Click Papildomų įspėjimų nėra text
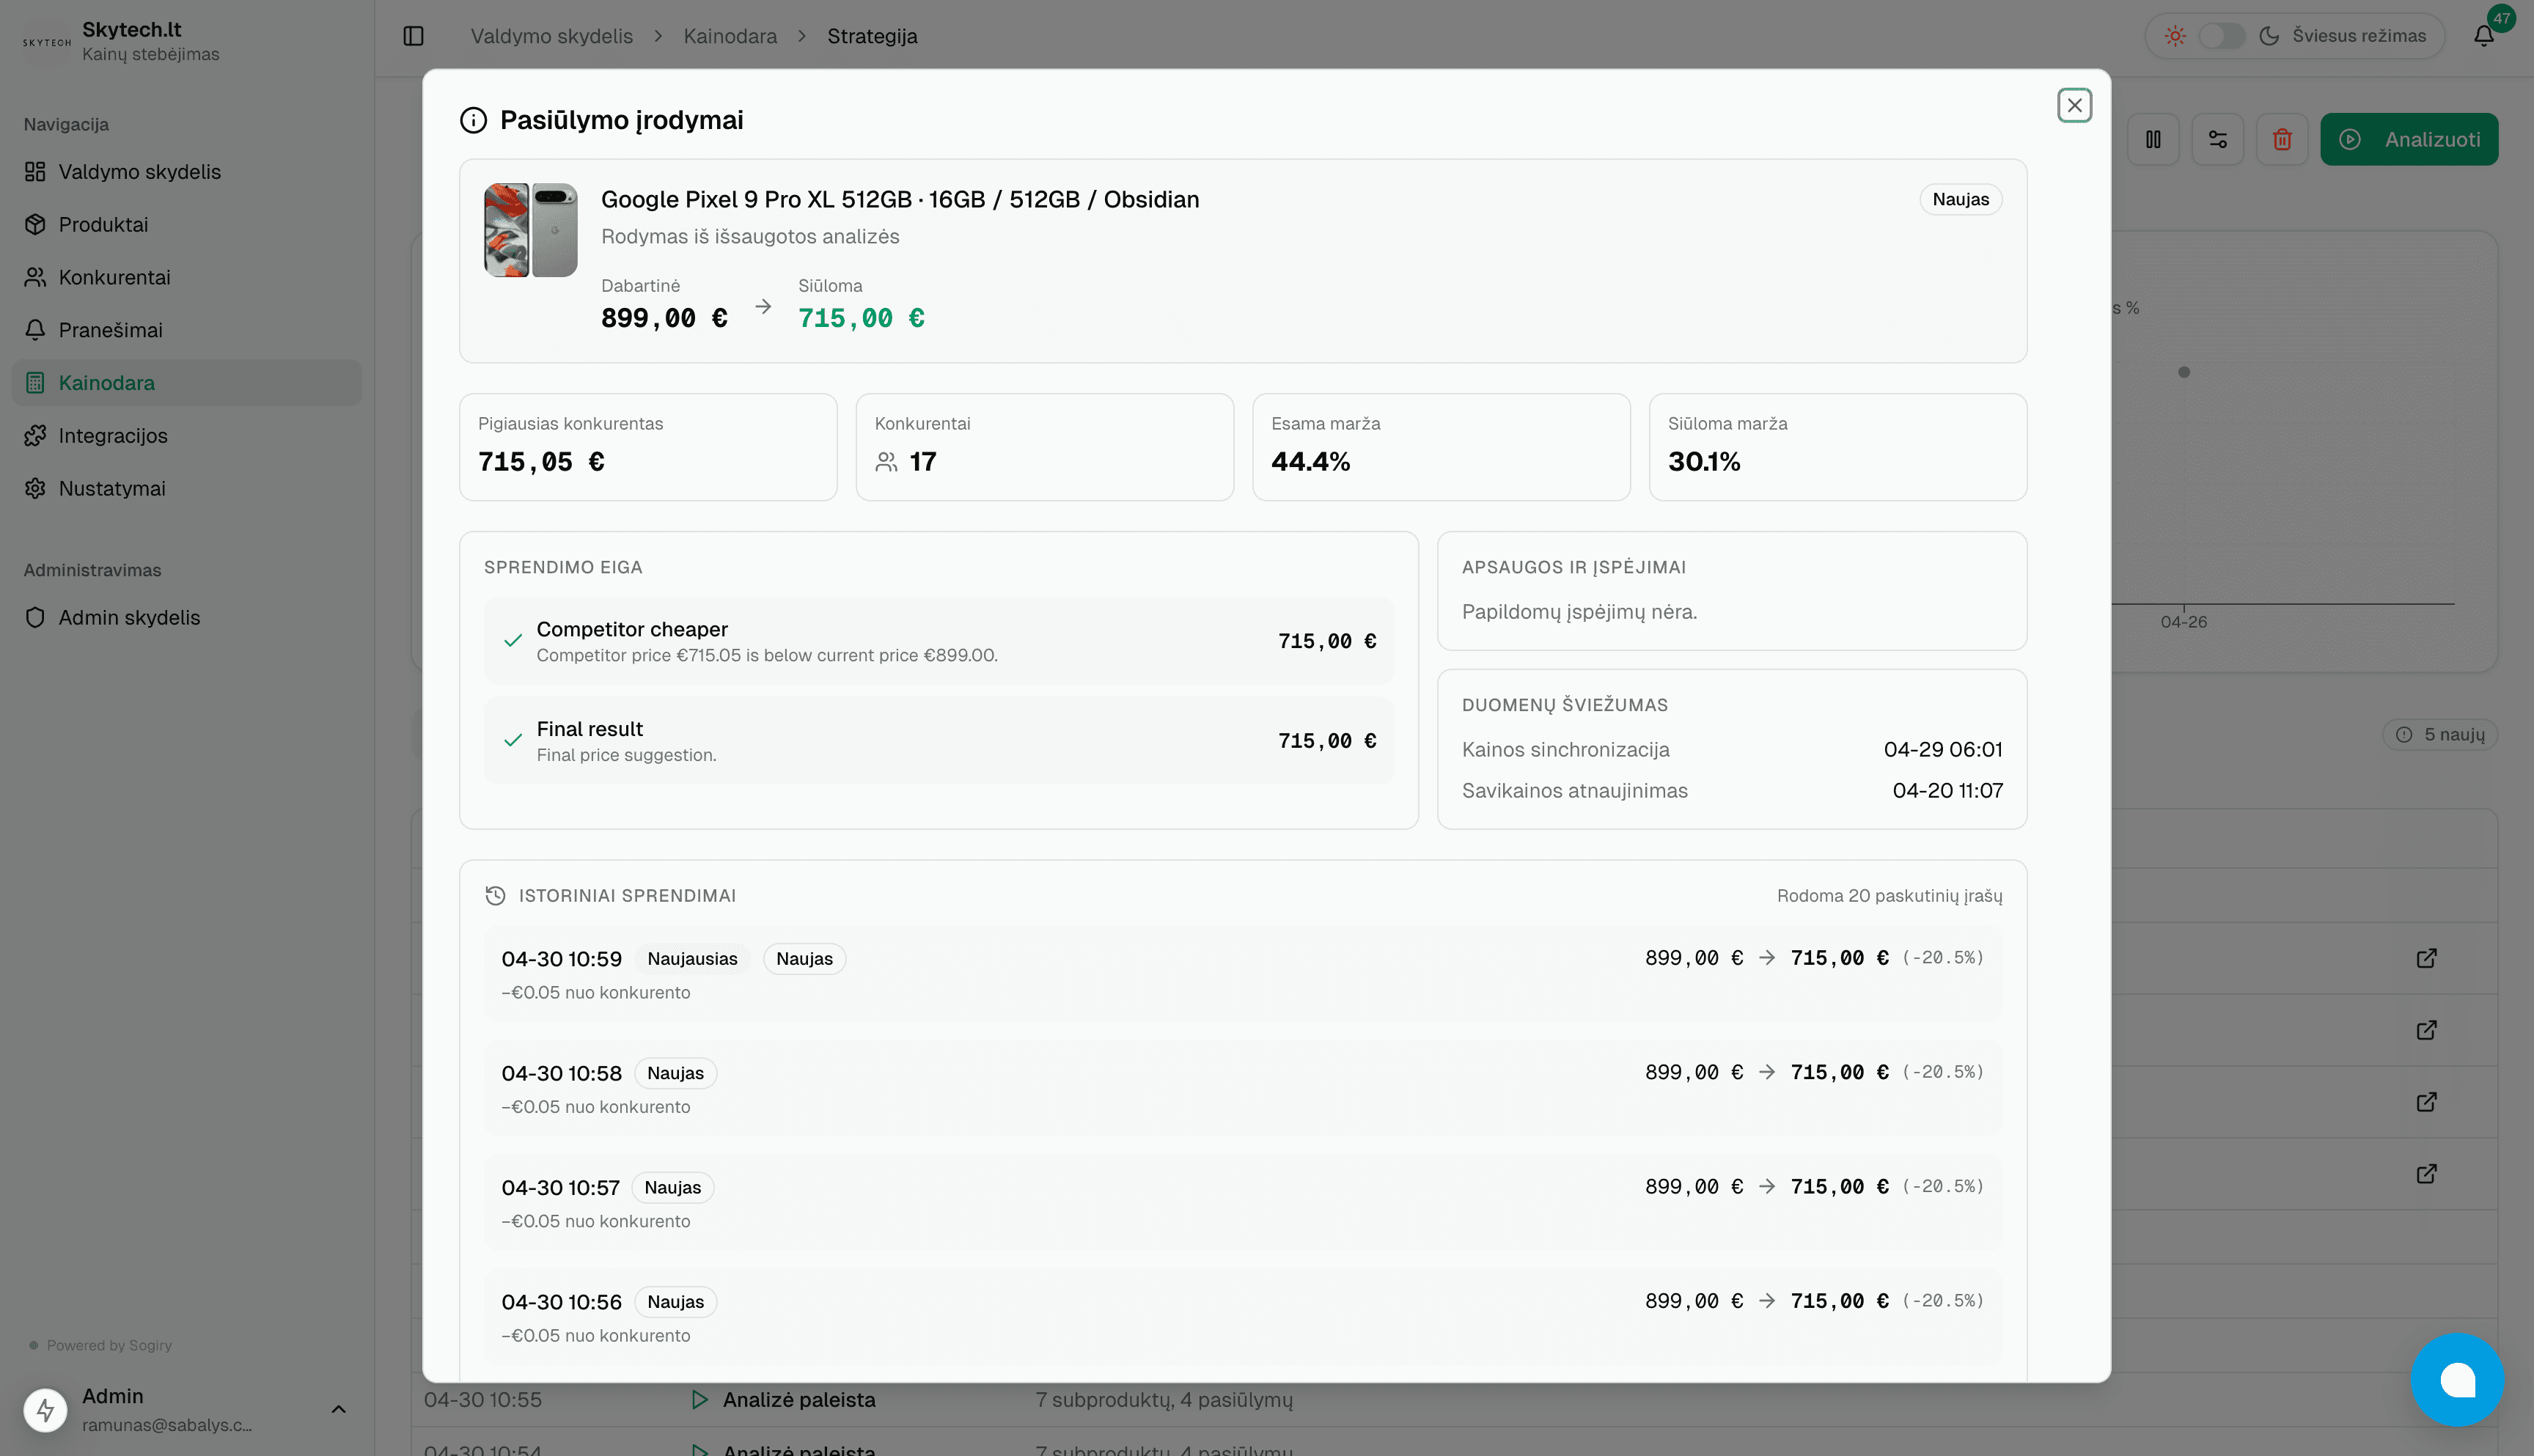2534x1456 pixels. pyautogui.click(x=1579, y=612)
